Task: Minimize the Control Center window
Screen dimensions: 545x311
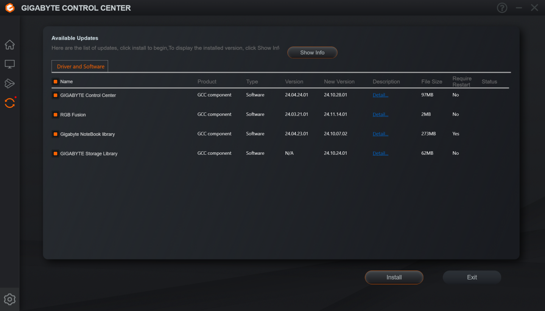Action: [x=519, y=8]
